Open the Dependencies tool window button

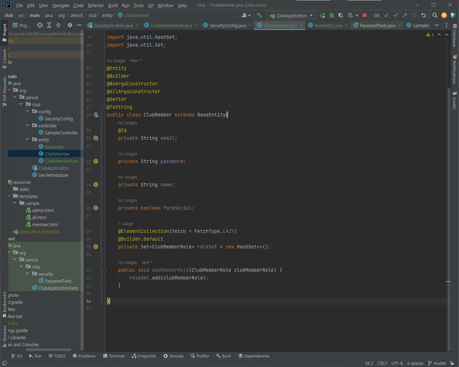[x=254, y=356]
